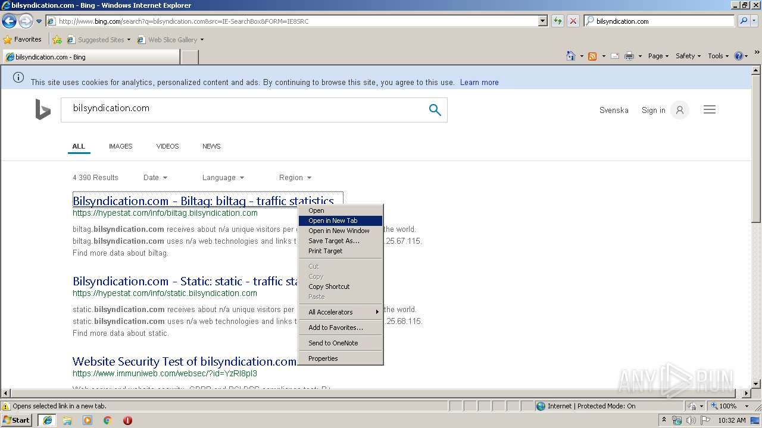Open Windows Explorer from taskbar
The height and width of the screenshot is (428, 762).
[x=67, y=420]
